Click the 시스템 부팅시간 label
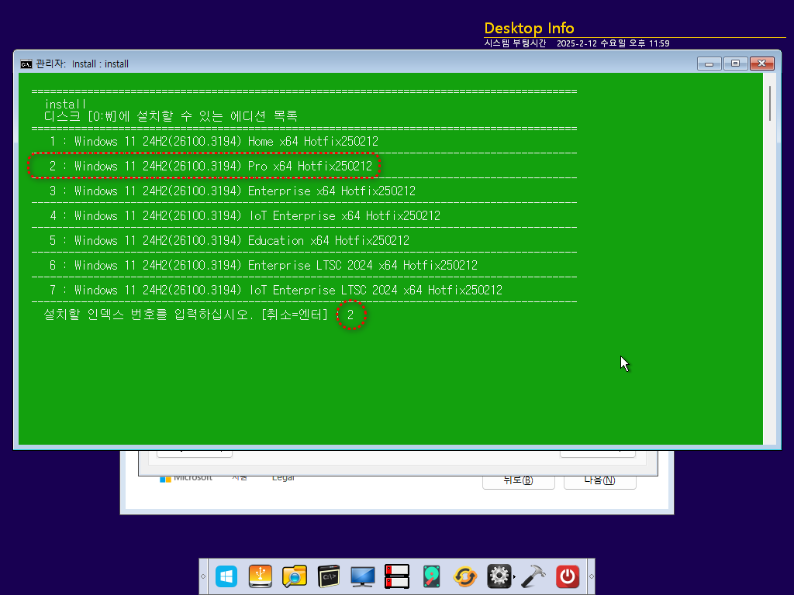Viewport: 794px width, 595px height. [515, 43]
